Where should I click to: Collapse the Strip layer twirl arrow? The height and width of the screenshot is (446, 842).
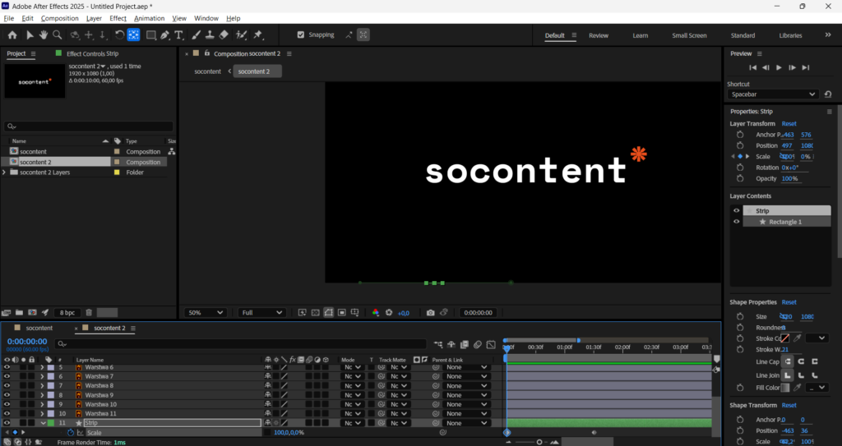[43, 423]
